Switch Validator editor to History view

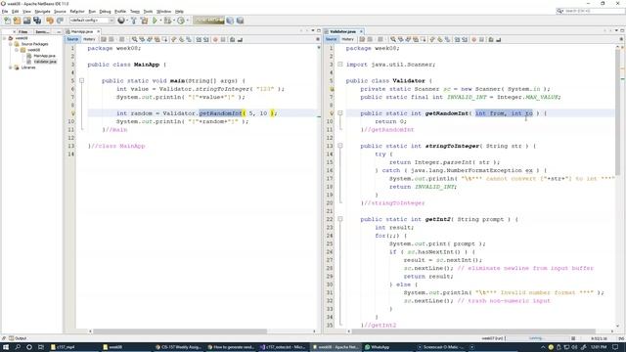(x=348, y=39)
